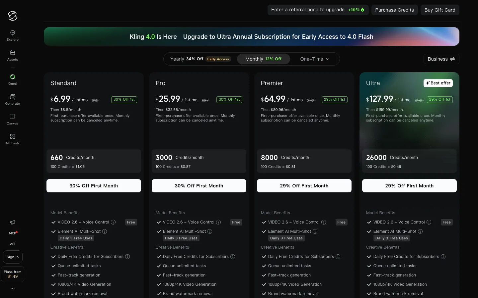
Task: Click Standard plan 30% Off 1st badge
Action: point(124,99)
